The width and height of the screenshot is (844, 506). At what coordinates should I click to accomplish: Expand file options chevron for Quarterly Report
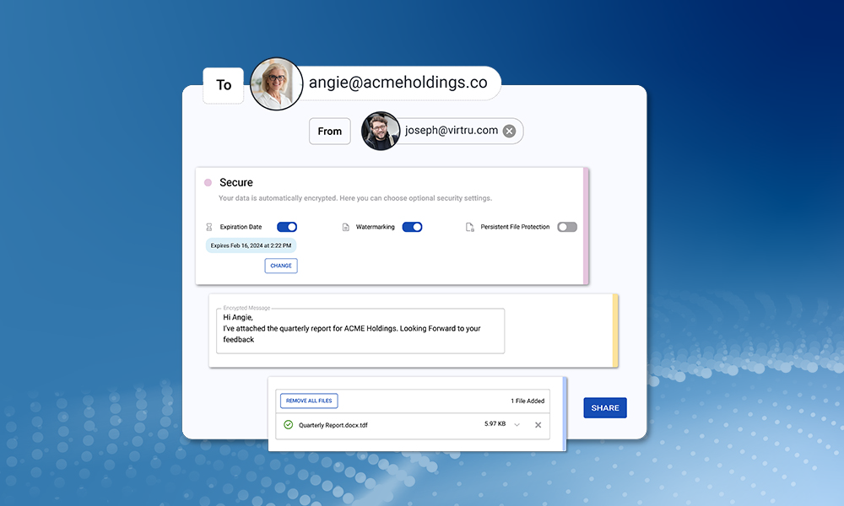click(x=517, y=425)
